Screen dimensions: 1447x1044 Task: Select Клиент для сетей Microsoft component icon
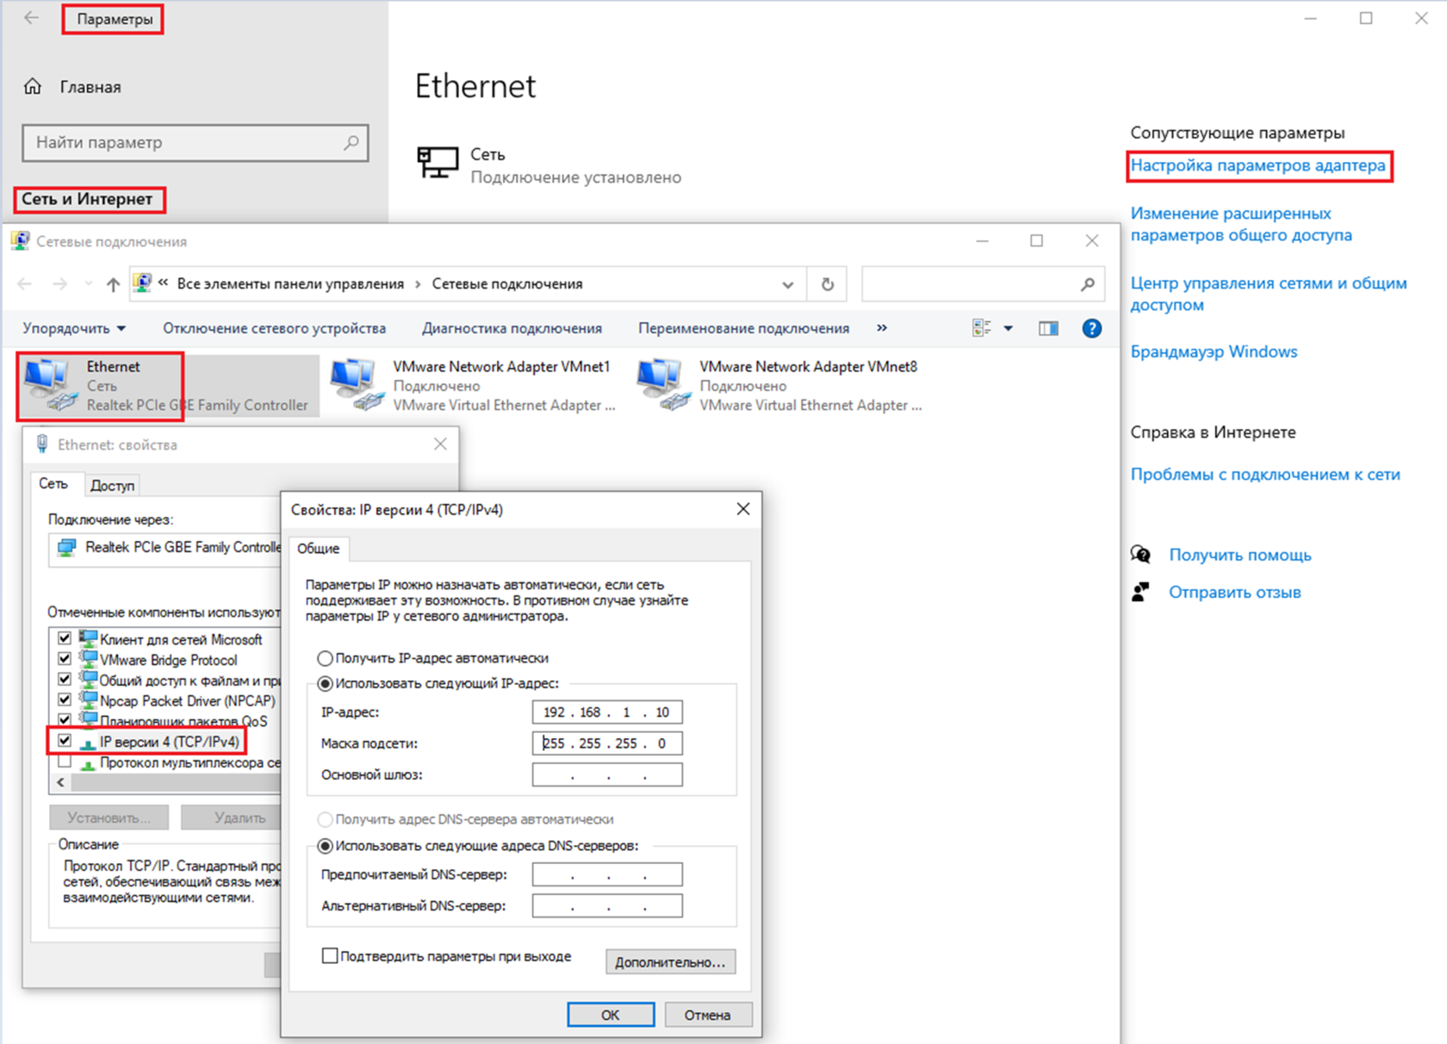pos(88,639)
